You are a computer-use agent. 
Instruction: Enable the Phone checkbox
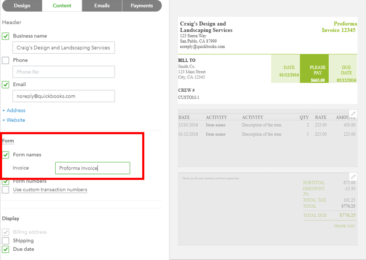tap(5, 60)
